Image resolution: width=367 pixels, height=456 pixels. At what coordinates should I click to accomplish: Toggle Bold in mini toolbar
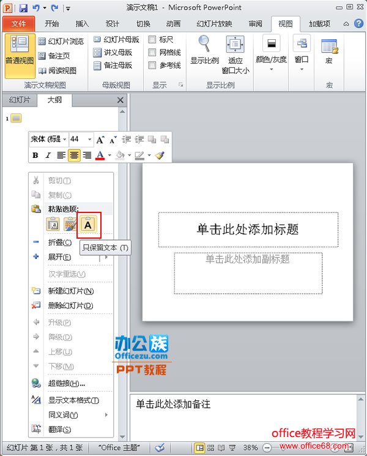[x=35, y=155]
